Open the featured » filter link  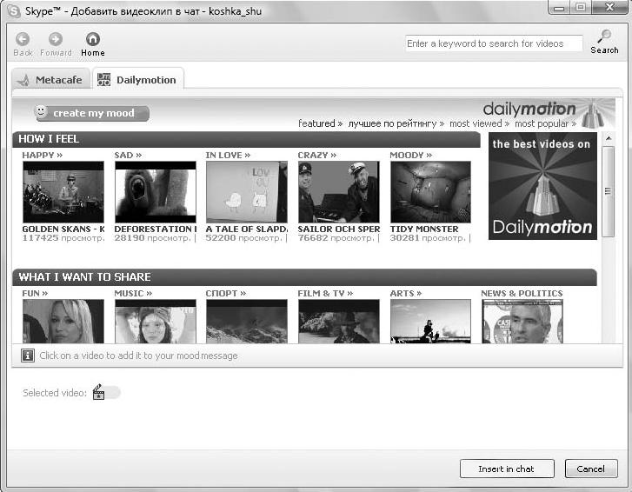coord(320,124)
